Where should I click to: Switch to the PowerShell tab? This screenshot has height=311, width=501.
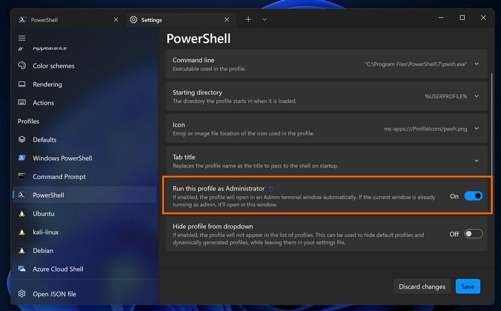tap(69, 20)
